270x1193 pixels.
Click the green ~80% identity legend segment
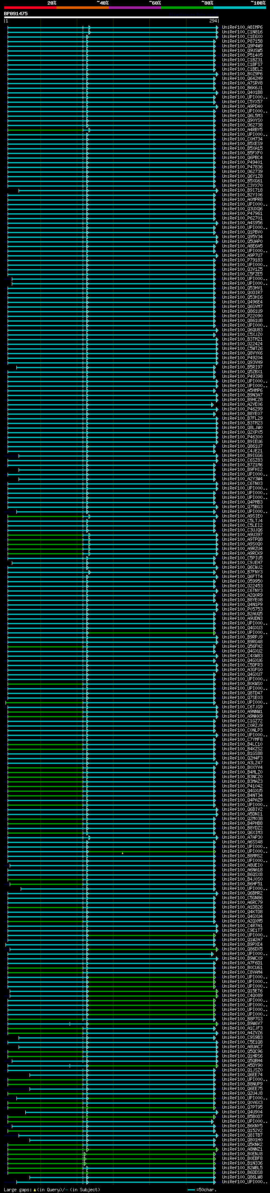click(x=187, y=8)
